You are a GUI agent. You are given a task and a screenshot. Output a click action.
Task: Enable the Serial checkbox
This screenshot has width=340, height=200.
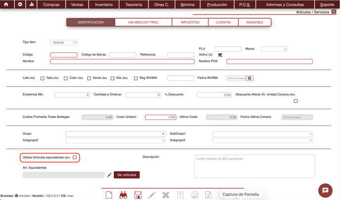pos(112,79)
